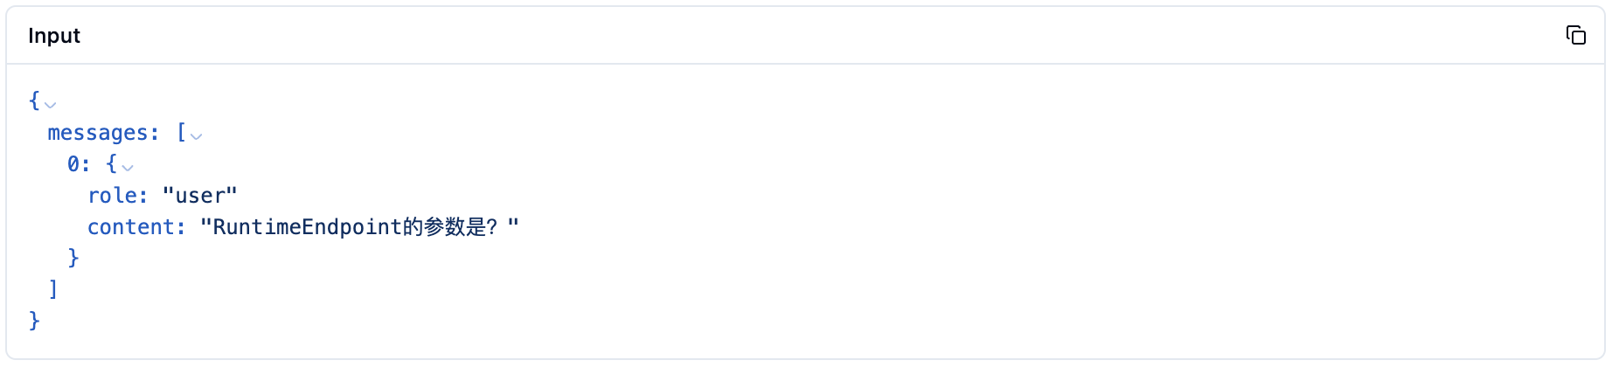Click the RuntimeEndpoint content string value
The width and height of the screenshot is (1612, 367).
click(x=306, y=227)
